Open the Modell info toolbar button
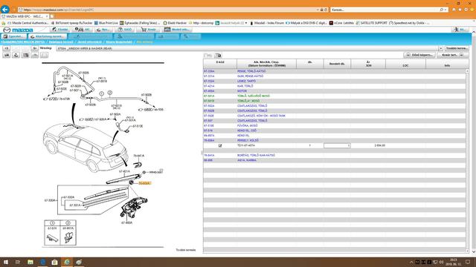 (177, 30)
